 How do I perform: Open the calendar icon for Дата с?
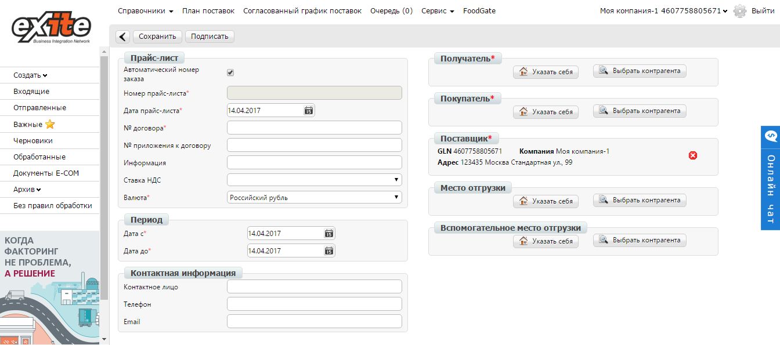coord(328,233)
